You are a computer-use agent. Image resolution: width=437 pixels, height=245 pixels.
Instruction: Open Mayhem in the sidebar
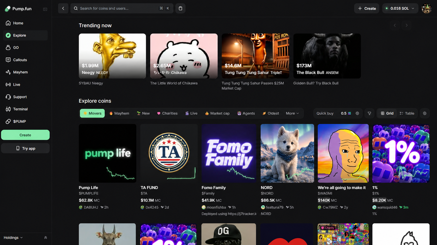click(25, 72)
